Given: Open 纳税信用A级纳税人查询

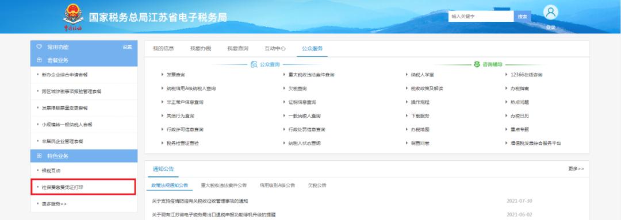Looking at the screenshot, I should point(191,88).
